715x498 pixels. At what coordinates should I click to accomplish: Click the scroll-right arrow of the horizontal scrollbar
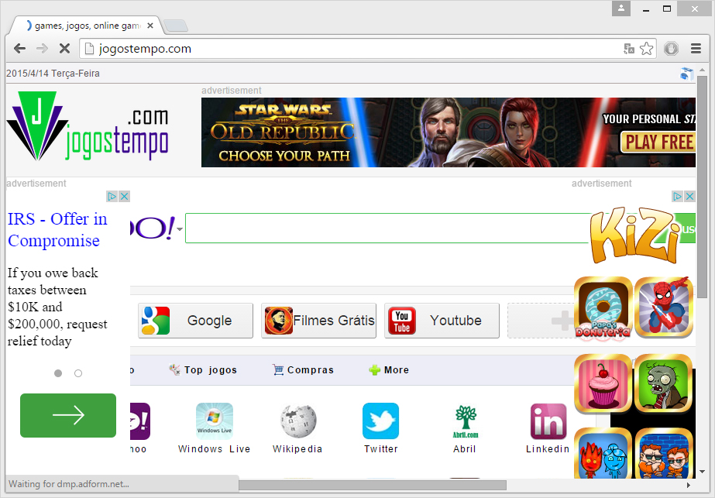[689, 485]
